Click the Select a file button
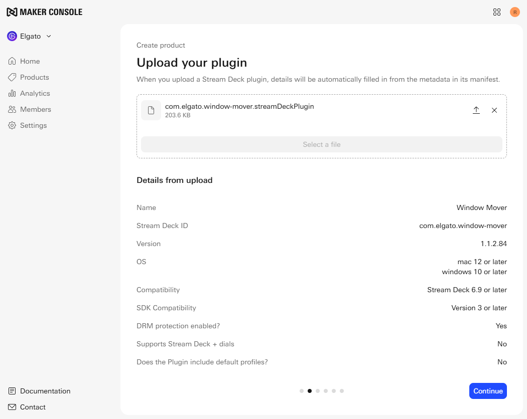 pos(321,144)
